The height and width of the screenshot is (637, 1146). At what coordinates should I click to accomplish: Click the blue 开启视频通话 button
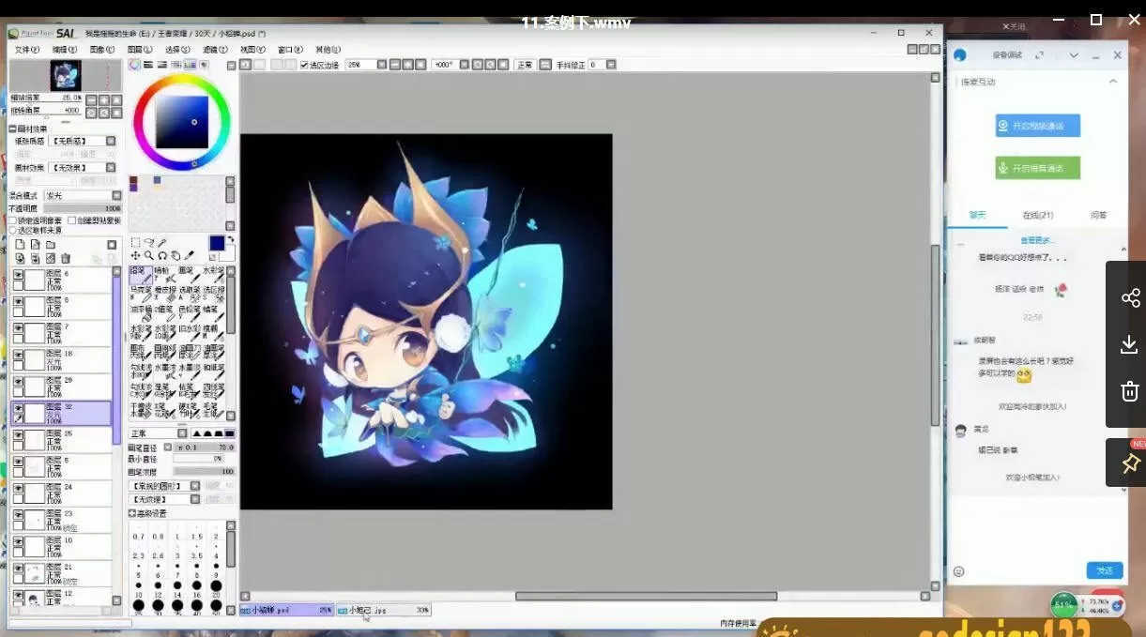click(x=1037, y=126)
